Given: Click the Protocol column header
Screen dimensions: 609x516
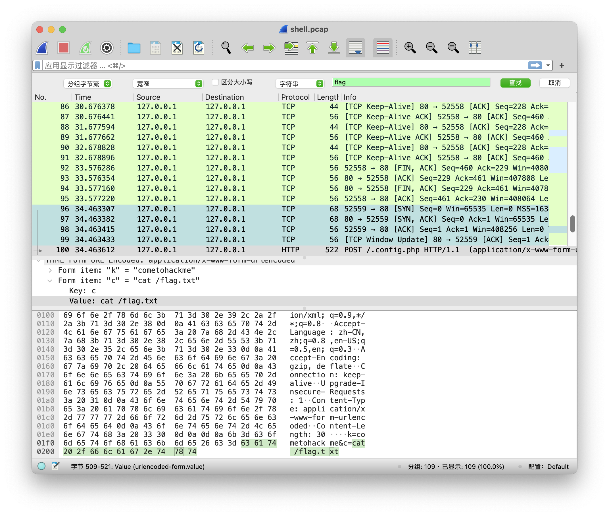Looking at the screenshot, I should coord(295,97).
